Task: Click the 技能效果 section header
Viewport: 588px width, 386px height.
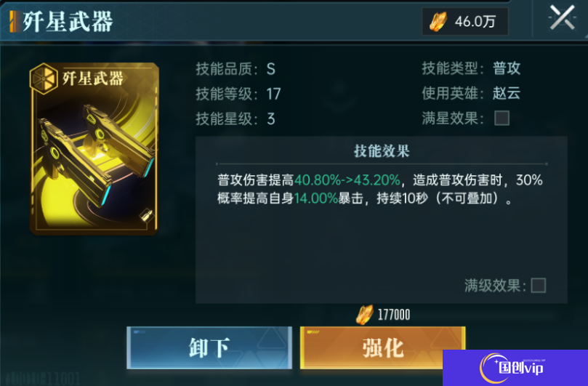Action: [382, 151]
